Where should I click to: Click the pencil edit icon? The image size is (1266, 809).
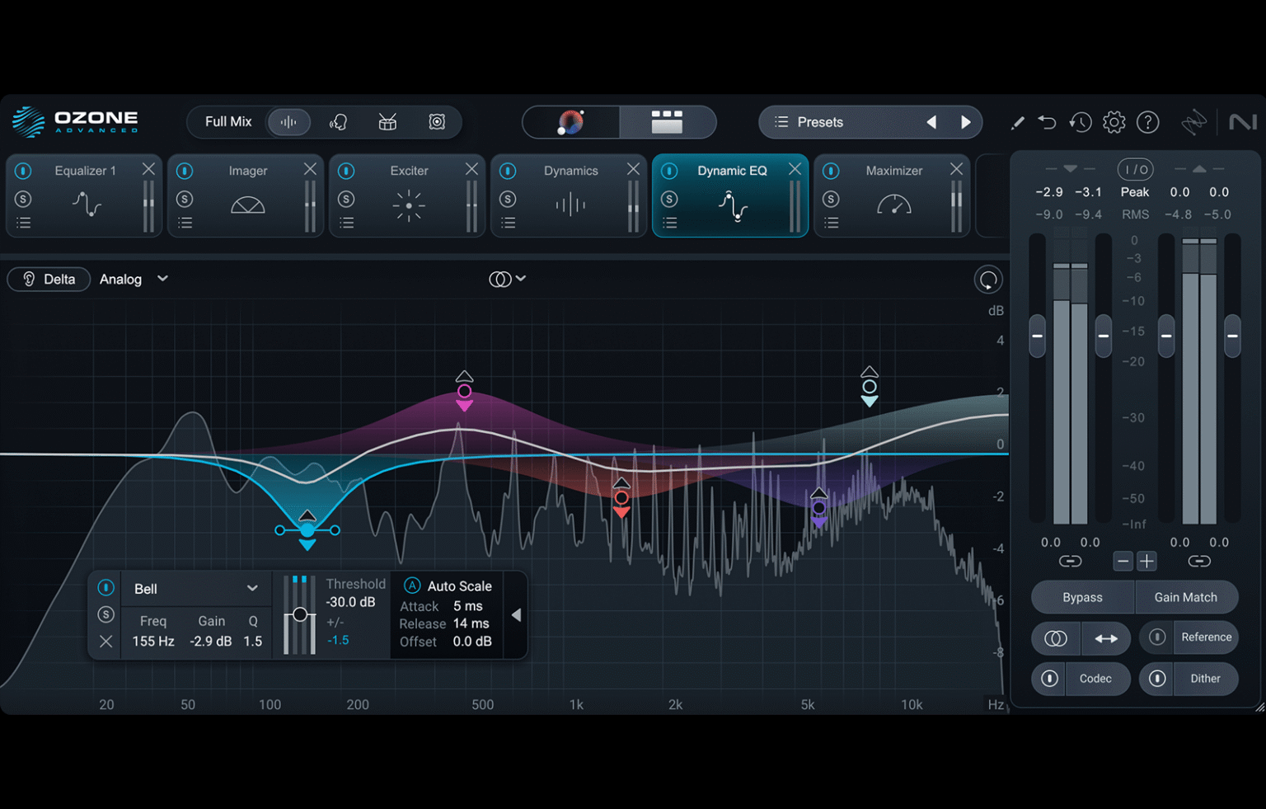click(1018, 122)
